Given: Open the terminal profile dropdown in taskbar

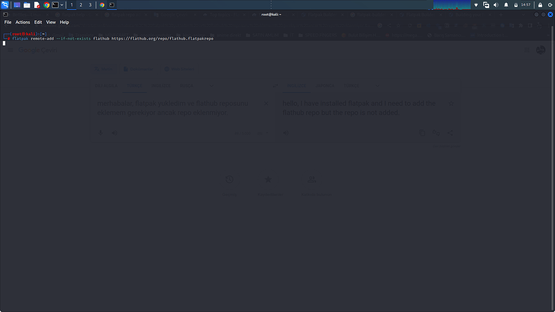Looking at the screenshot, I should 62,5.
